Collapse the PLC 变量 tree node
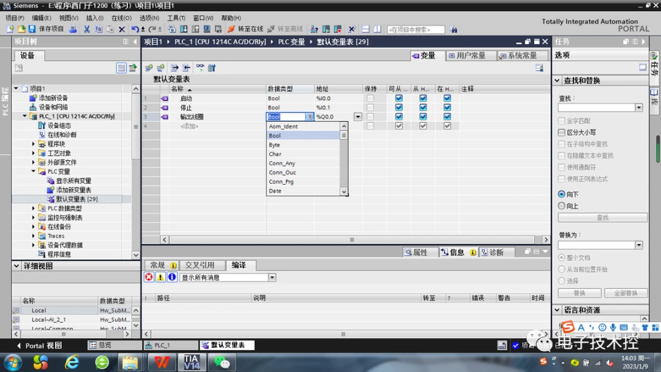The image size is (661, 372). pos(33,171)
